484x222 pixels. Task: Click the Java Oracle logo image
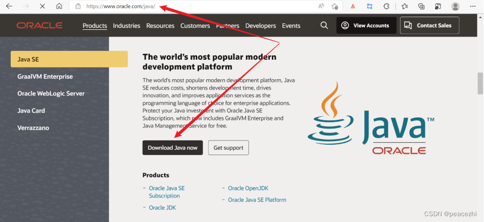pos(371,118)
